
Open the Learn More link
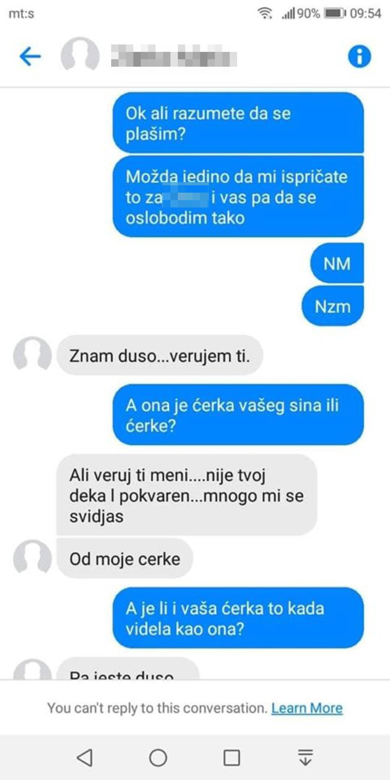click(307, 708)
